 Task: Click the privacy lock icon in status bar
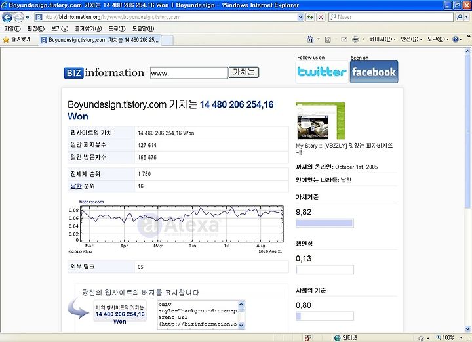(422, 338)
